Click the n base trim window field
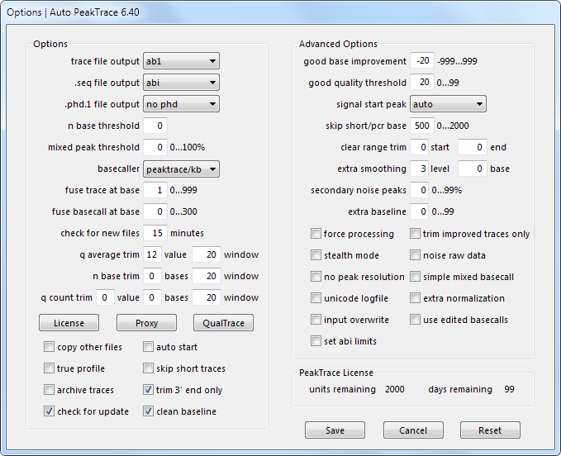Screen dimensions: 561x456 (x=207, y=276)
